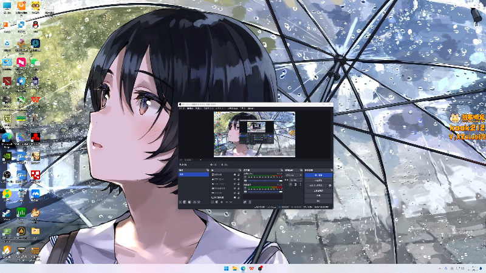This screenshot has height=273, width=486.
Task: Pop out the Audio Mixer dock
Action: tap(282, 170)
